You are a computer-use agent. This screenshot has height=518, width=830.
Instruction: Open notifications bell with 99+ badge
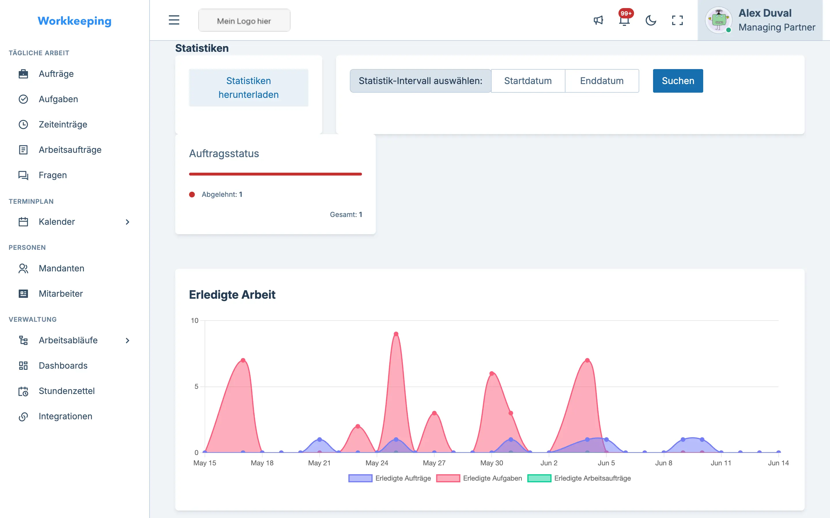[x=625, y=20]
